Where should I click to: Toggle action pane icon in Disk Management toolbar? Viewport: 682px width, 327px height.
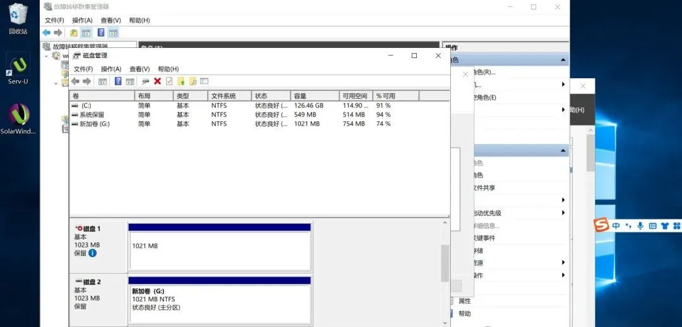coord(129,81)
